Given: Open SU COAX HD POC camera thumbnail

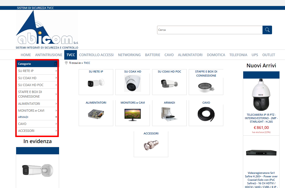Looking at the screenshot, I should point(169,83).
